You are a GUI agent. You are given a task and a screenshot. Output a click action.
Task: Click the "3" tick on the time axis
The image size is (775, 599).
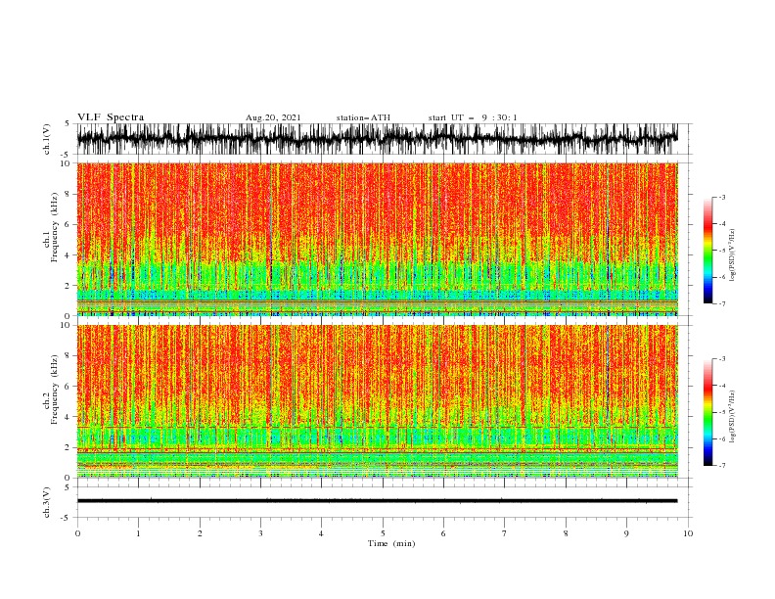tap(260, 533)
